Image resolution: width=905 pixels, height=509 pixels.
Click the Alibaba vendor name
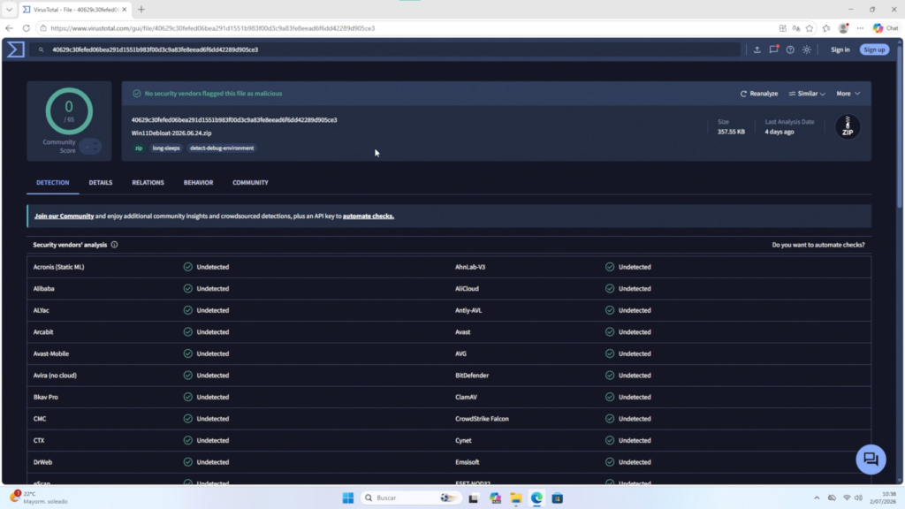pyautogui.click(x=44, y=289)
